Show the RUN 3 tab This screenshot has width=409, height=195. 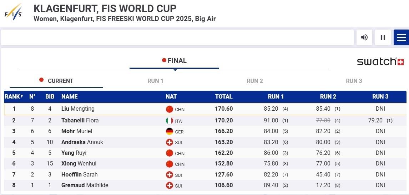click(354, 81)
